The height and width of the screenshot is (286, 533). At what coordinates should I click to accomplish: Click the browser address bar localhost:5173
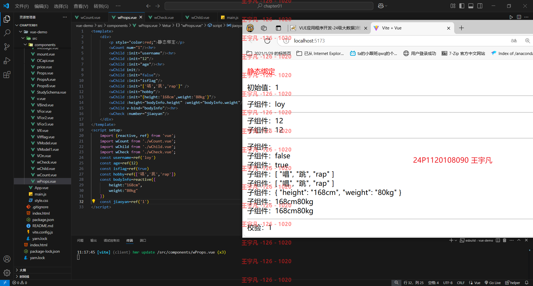pyautogui.click(x=309, y=41)
